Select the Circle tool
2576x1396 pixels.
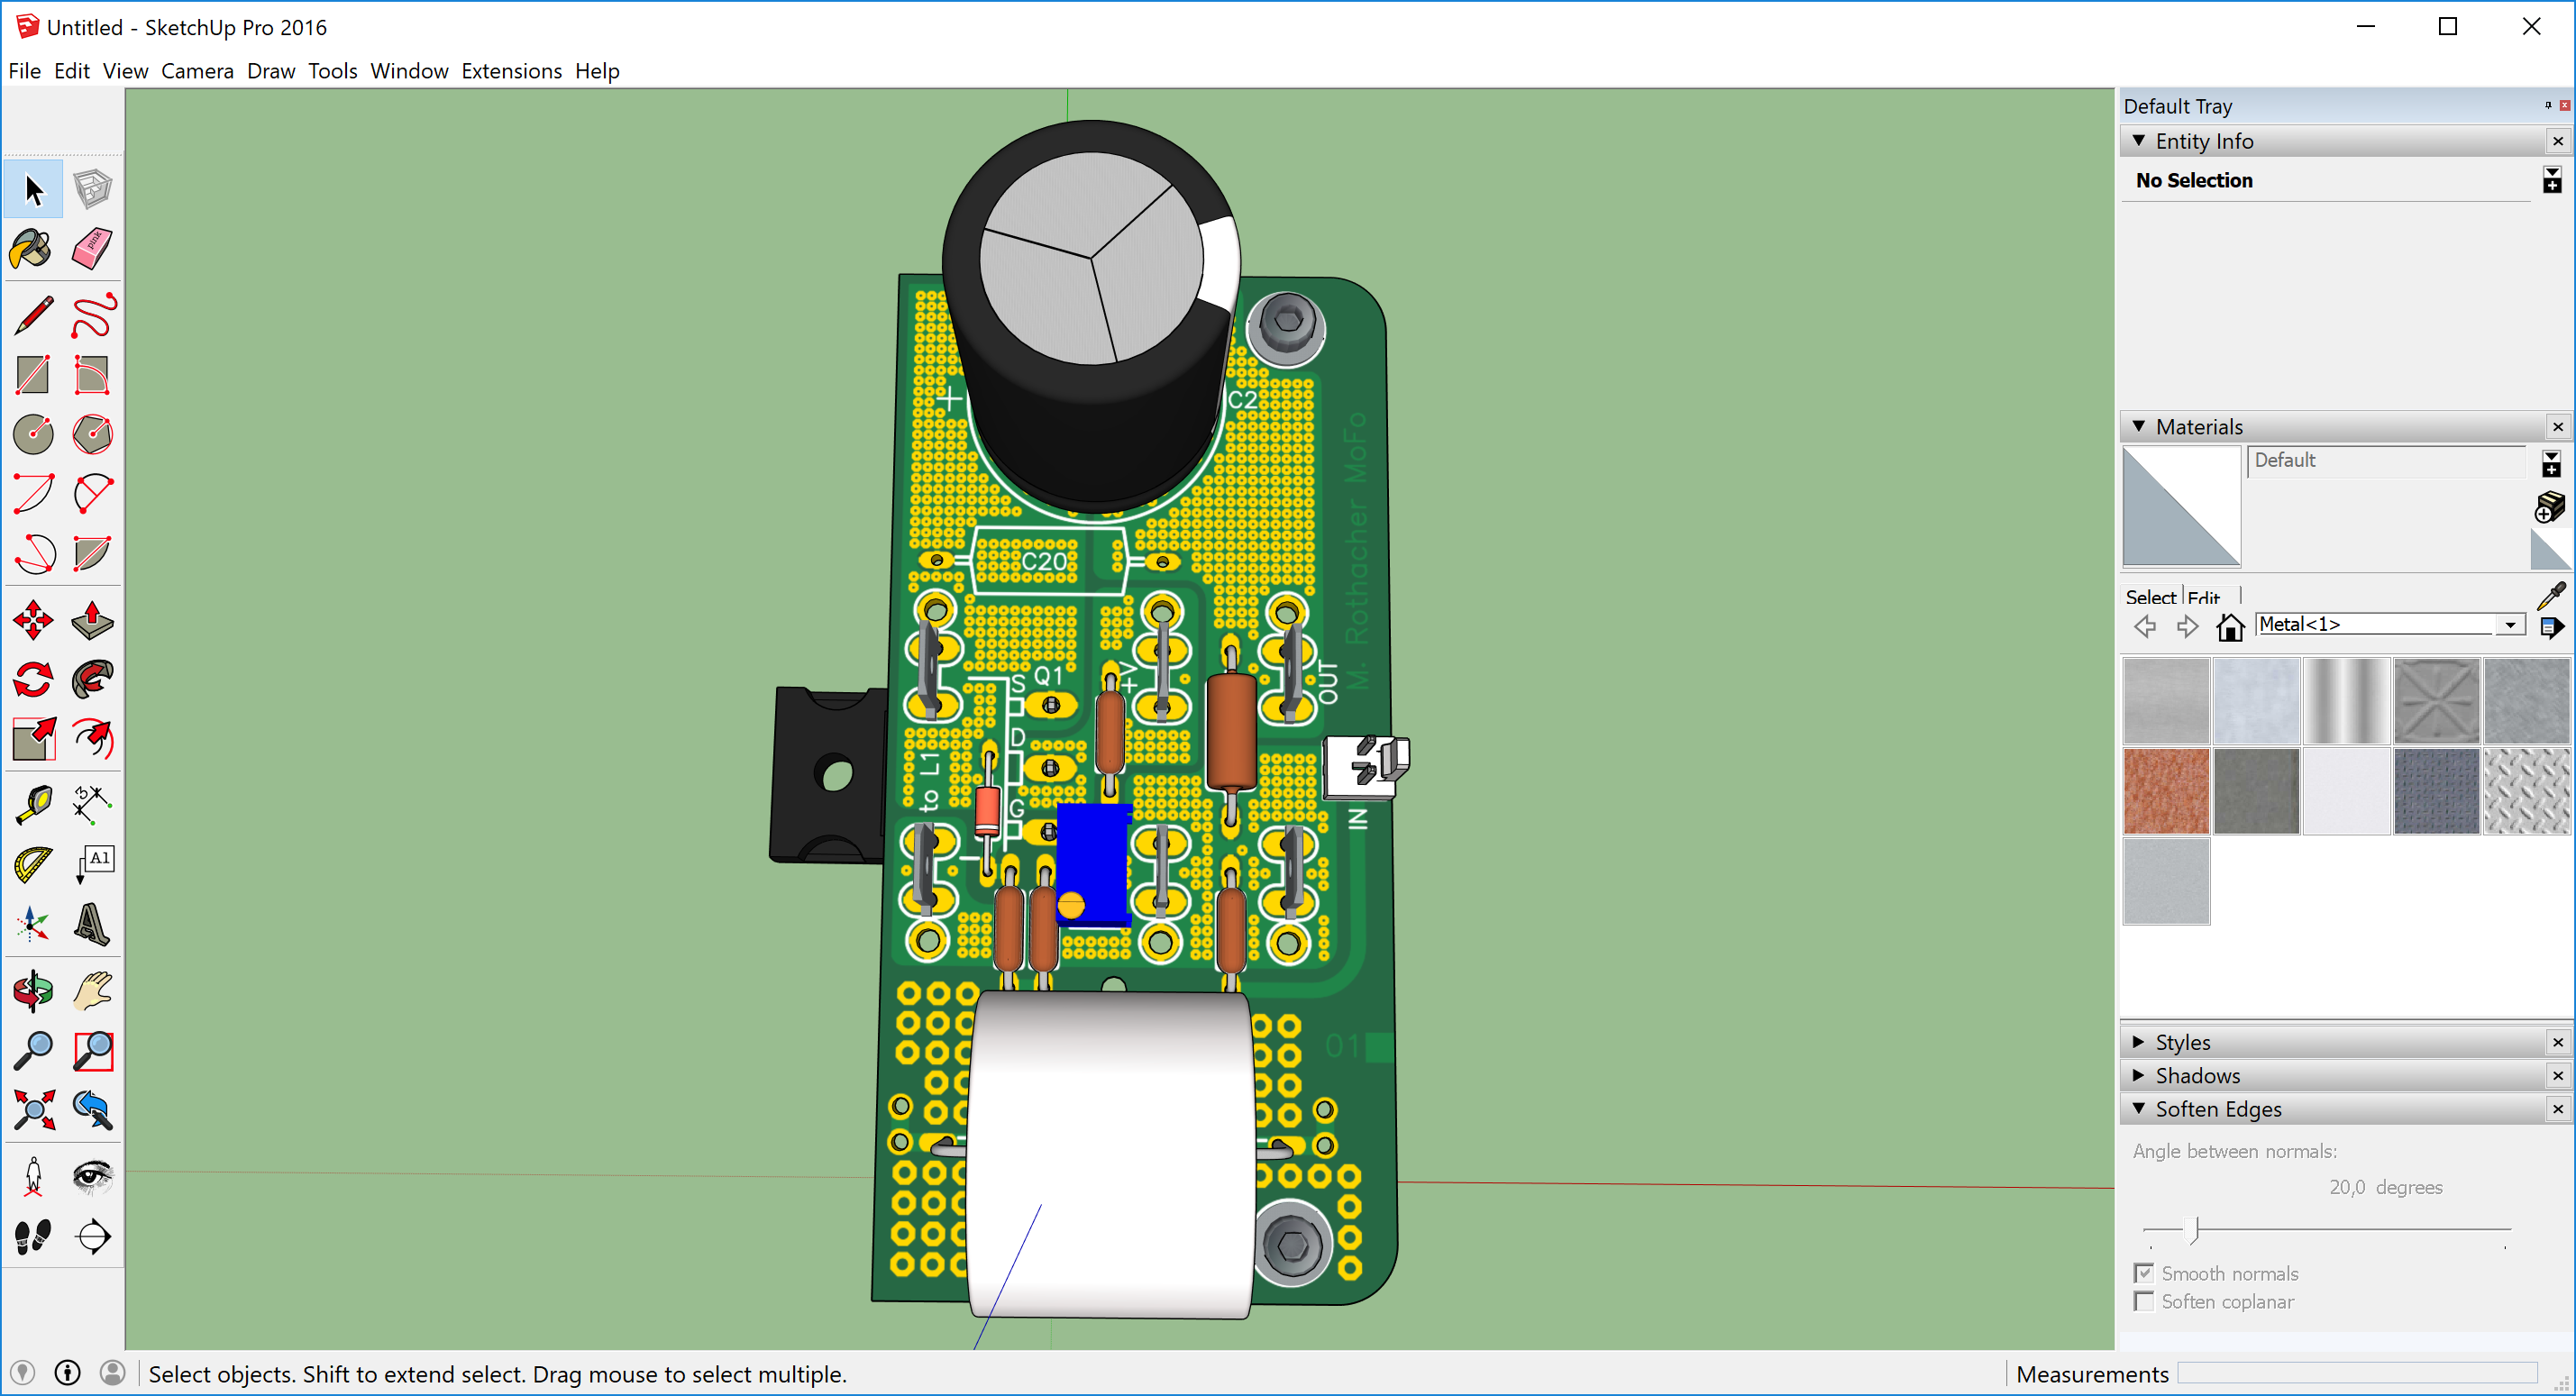[x=33, y=434]
